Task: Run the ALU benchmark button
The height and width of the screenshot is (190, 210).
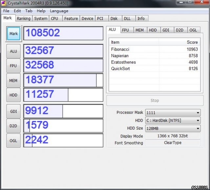Action: click(x=13, y=51)
